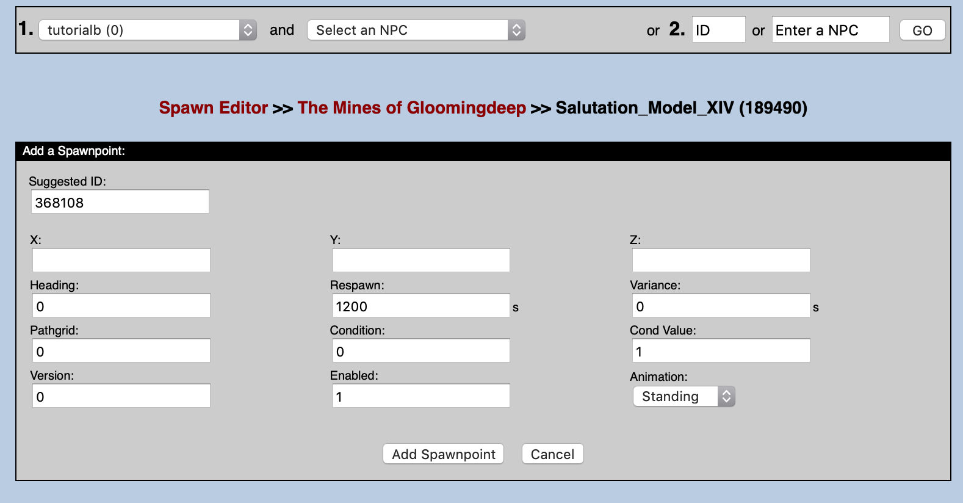Viewport: 963px width, 503px height.
Task: Click into the Z coordinate field
Action: pos(721,260)
